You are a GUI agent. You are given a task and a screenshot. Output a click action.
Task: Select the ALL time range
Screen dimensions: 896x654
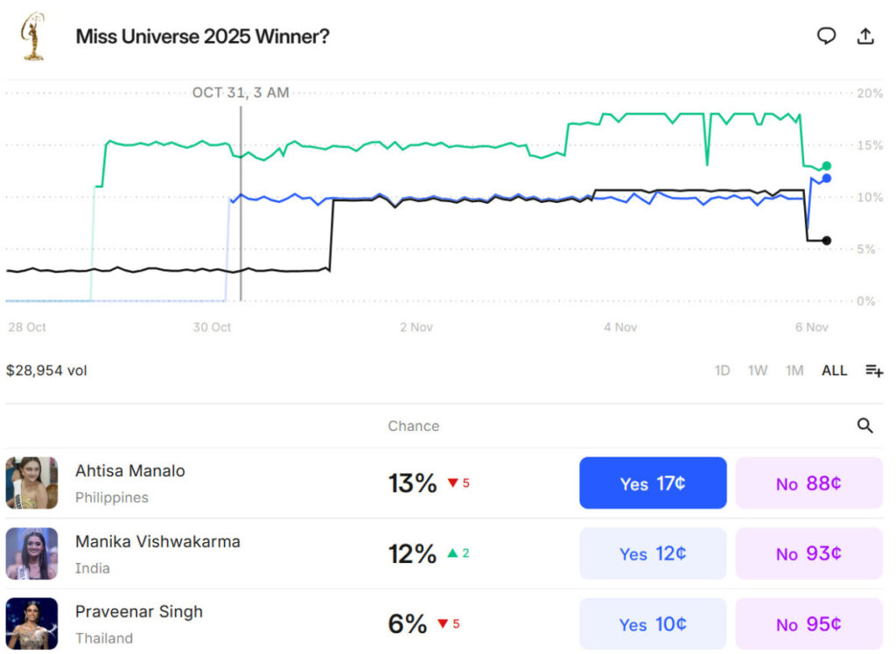(x=834, y=371)
